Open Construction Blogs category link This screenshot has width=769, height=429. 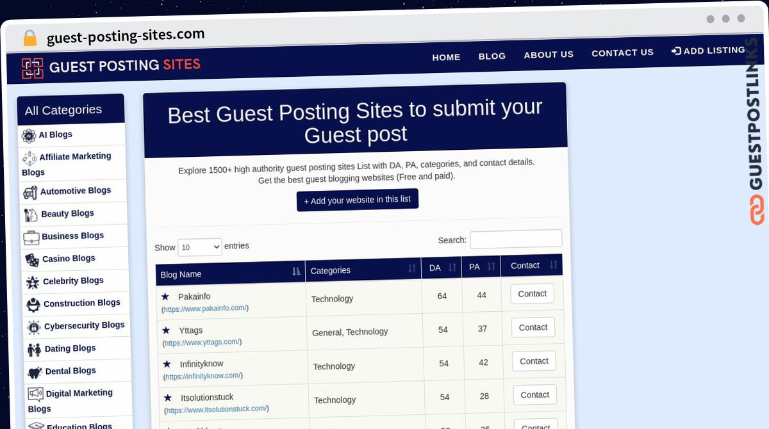[x=82, y=303]
